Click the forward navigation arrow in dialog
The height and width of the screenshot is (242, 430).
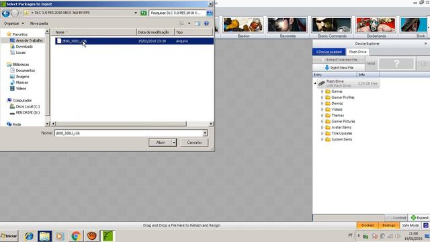click(15, 13)
